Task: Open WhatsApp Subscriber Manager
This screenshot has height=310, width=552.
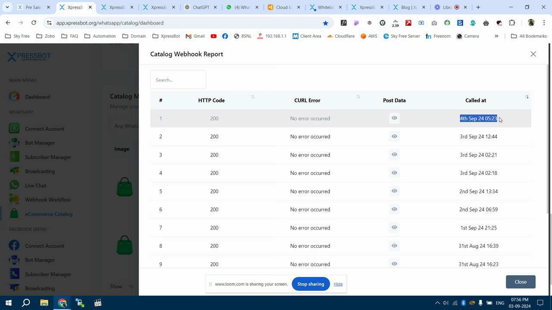Action: click(48, 157)
